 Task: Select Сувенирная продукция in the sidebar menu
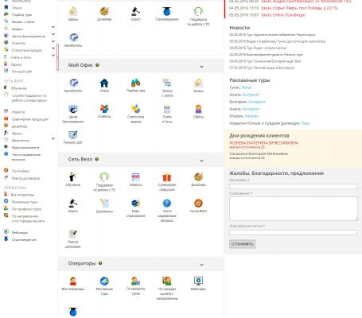click(30, 119)
